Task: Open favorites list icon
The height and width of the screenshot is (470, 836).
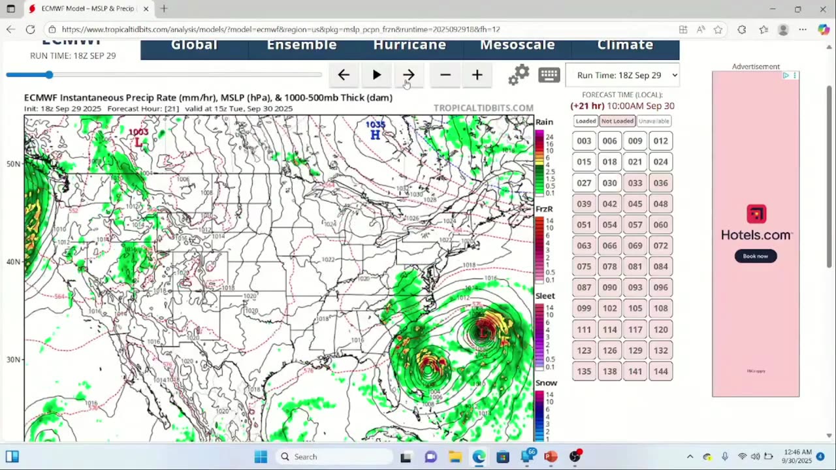Action: pyautogui.click(x=764, y=29)
